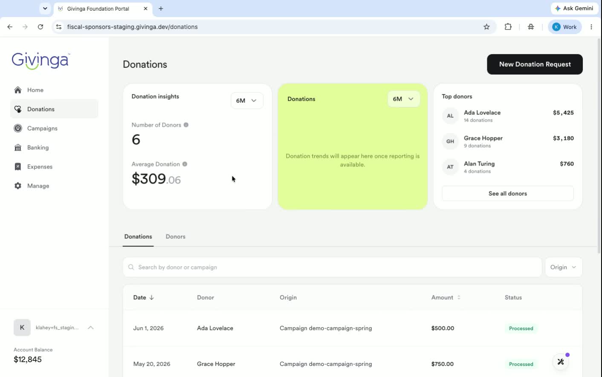Click the Processed badge in the $750.00 row
Image resolution: width=602 pixels, height=377 pixels.
point(521,364)
